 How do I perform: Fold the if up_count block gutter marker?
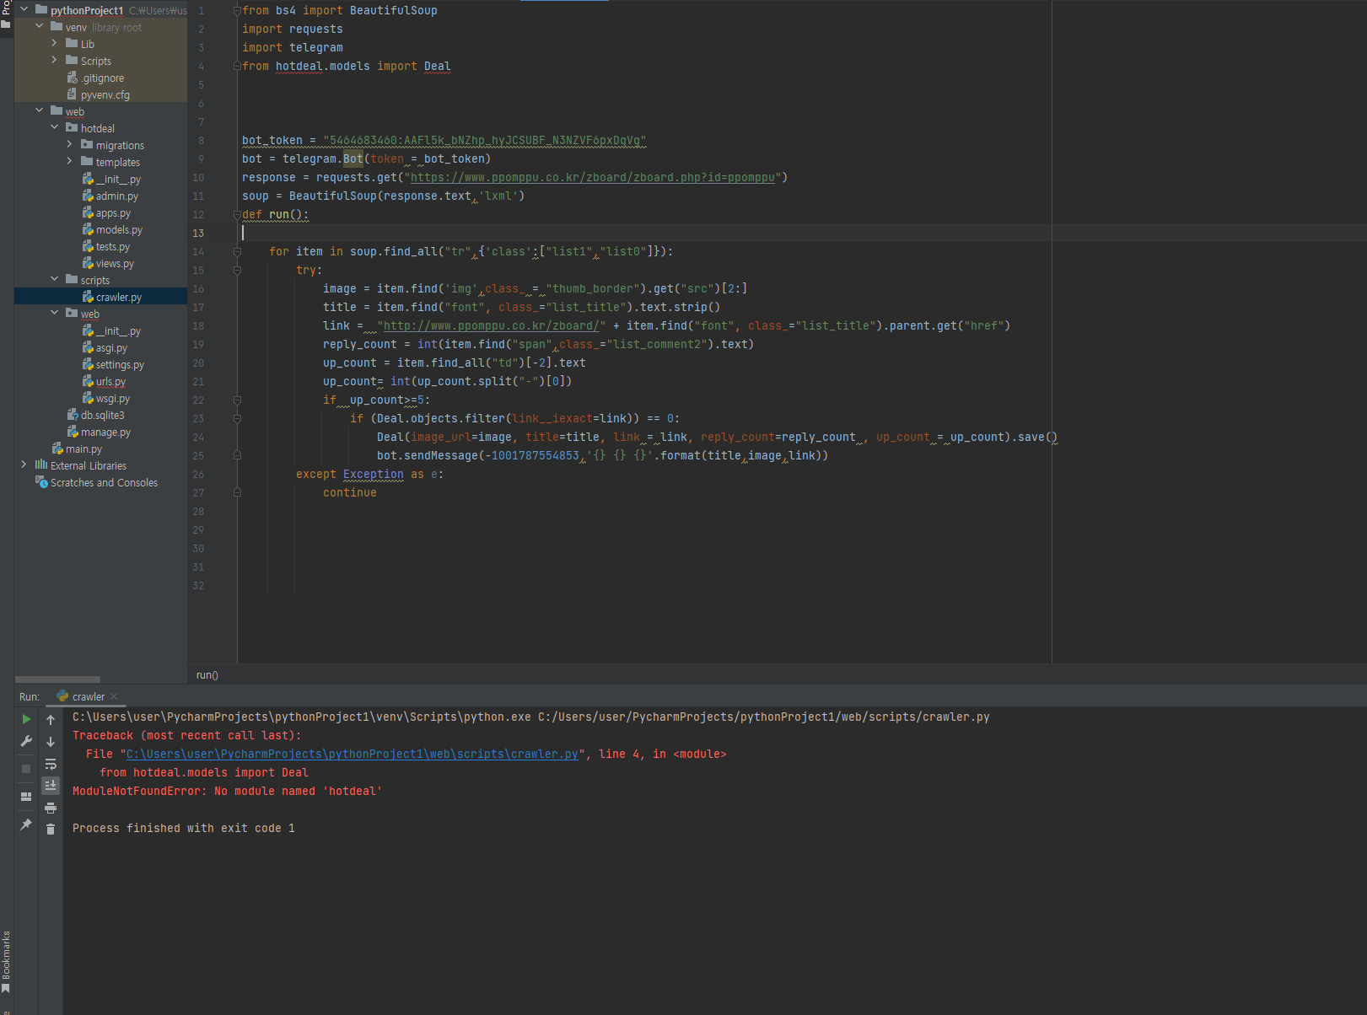pos(237,400)
